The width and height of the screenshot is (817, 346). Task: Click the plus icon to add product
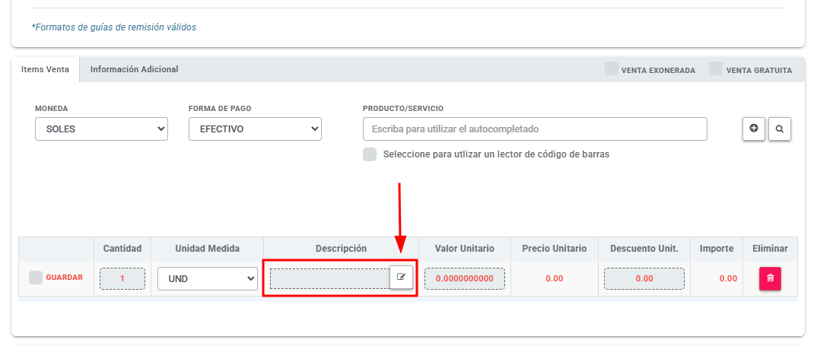[753, 129]
